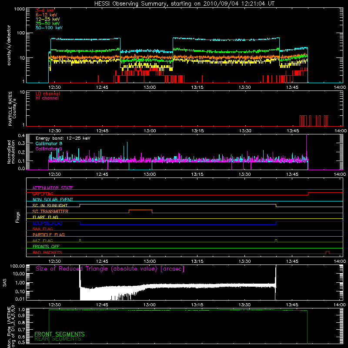Click the A4Z_FLAG label
The image size is (348, 348).
pos(43,241)
